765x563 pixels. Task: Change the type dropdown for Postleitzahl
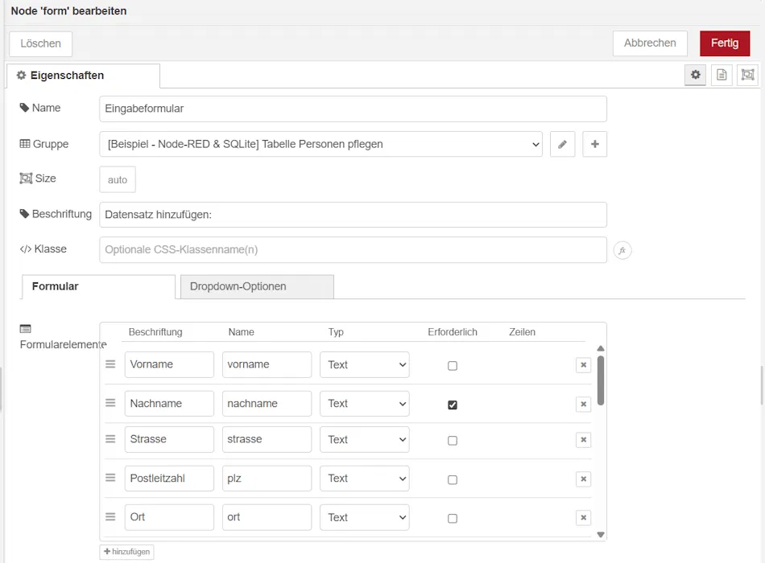pyautogui.click(x=364, y=479)
